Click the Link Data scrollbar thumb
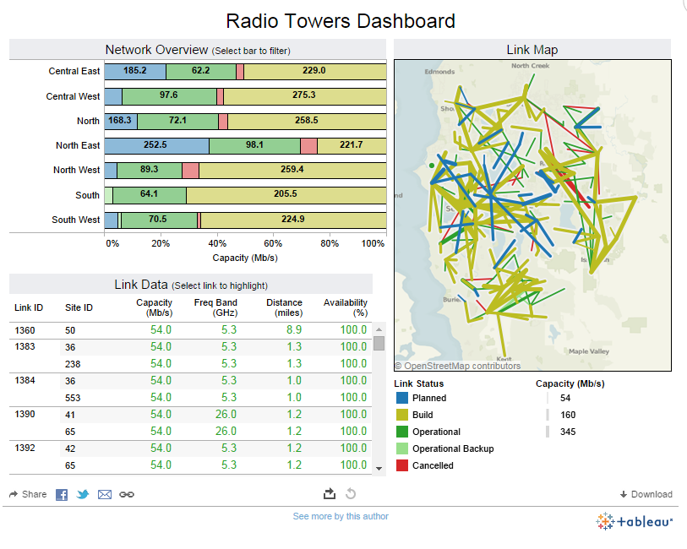687x549 pixels. point(379,343)
